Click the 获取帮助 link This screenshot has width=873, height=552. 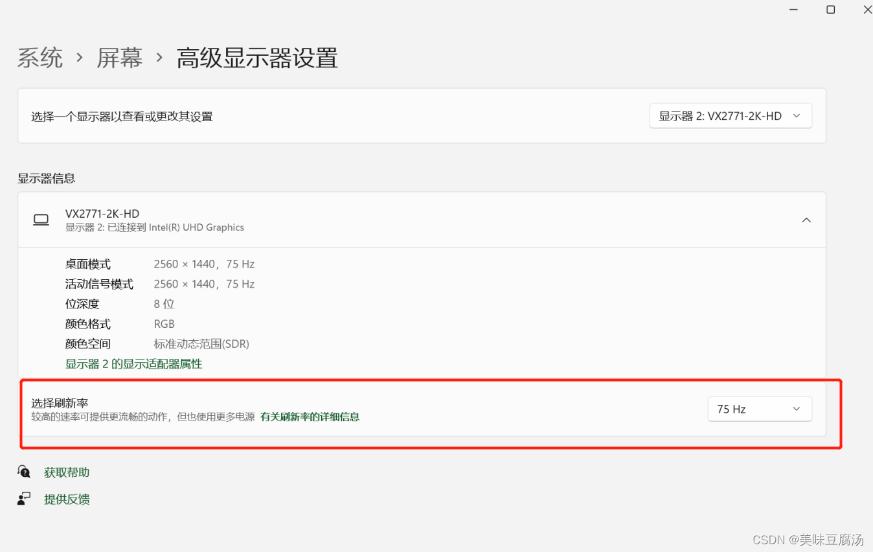(x=67, y=472)
